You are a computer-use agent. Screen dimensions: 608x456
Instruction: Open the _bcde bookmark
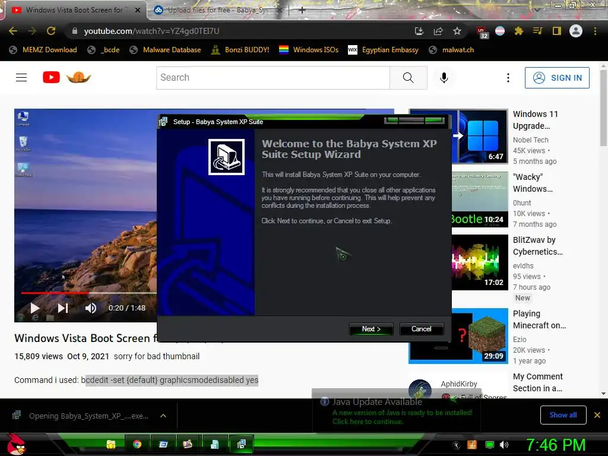[x=103, y=50]
